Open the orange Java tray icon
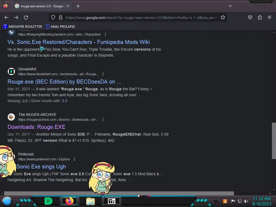The width and height of the screenshot is (276, 207). coord(225,201)
